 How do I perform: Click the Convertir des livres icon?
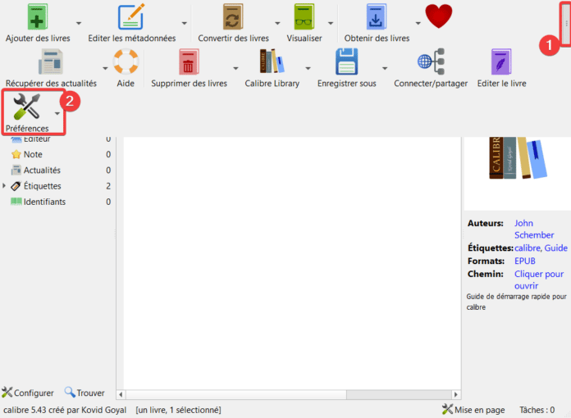233,17
